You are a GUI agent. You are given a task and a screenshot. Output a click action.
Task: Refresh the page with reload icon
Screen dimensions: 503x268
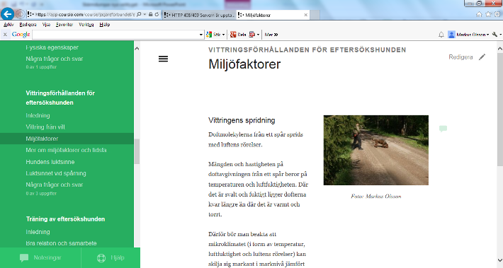click(157, 14)
